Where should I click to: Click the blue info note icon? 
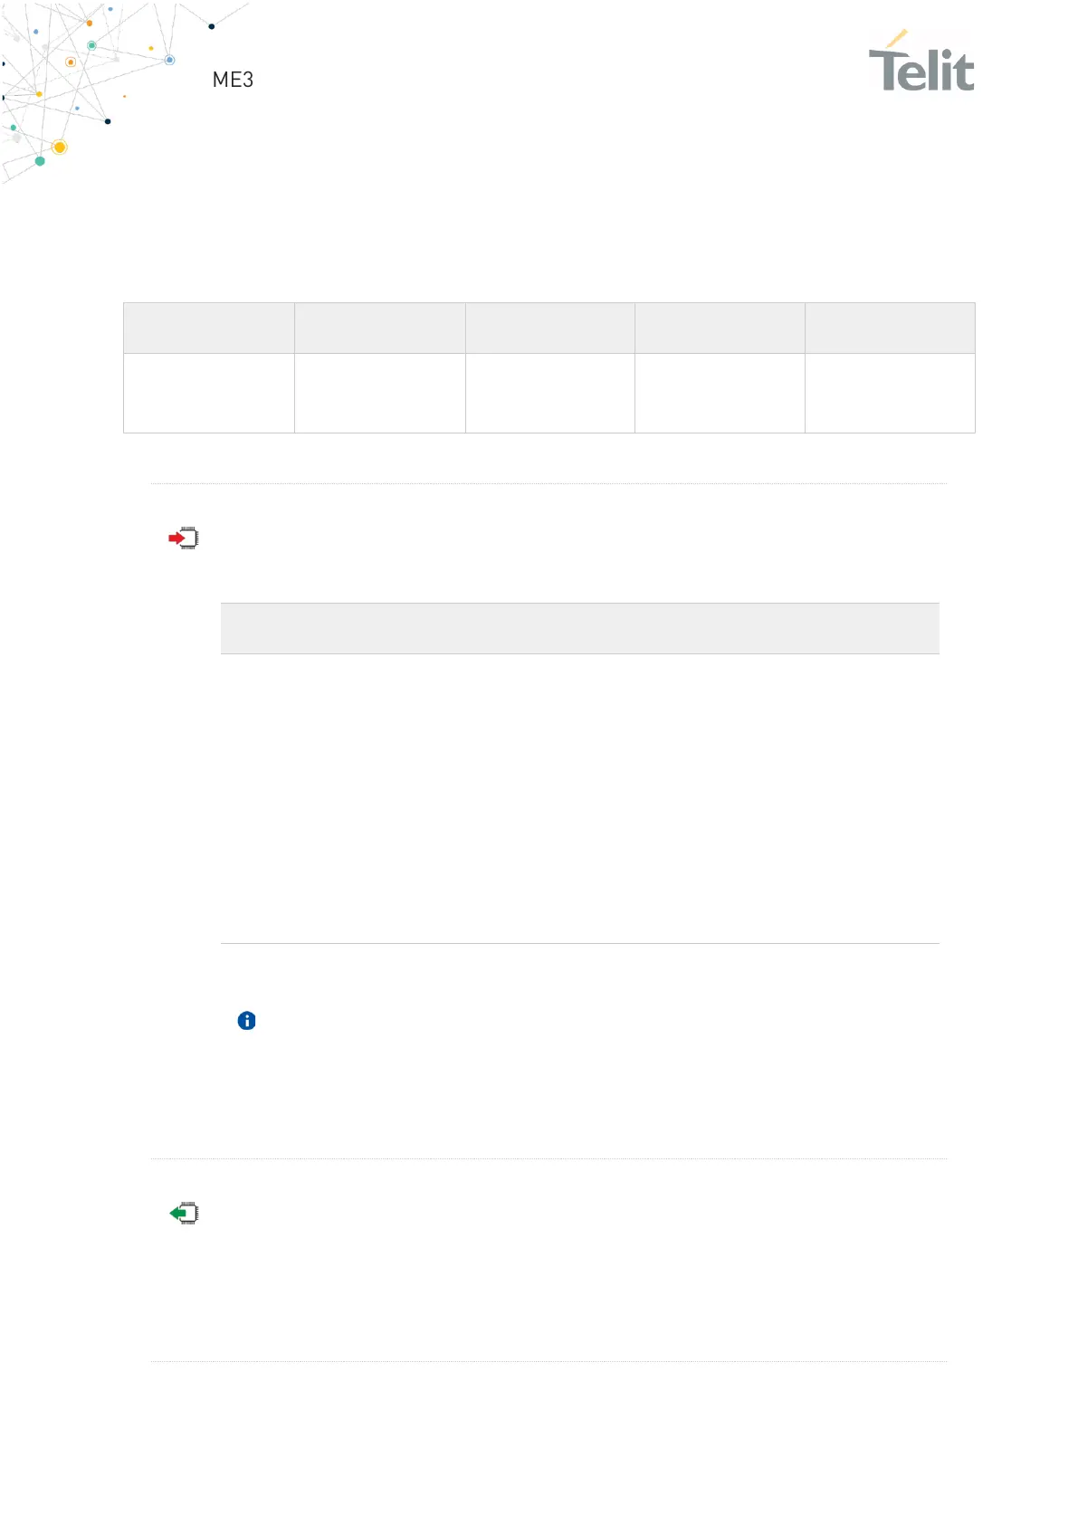tap(246, 1021)
